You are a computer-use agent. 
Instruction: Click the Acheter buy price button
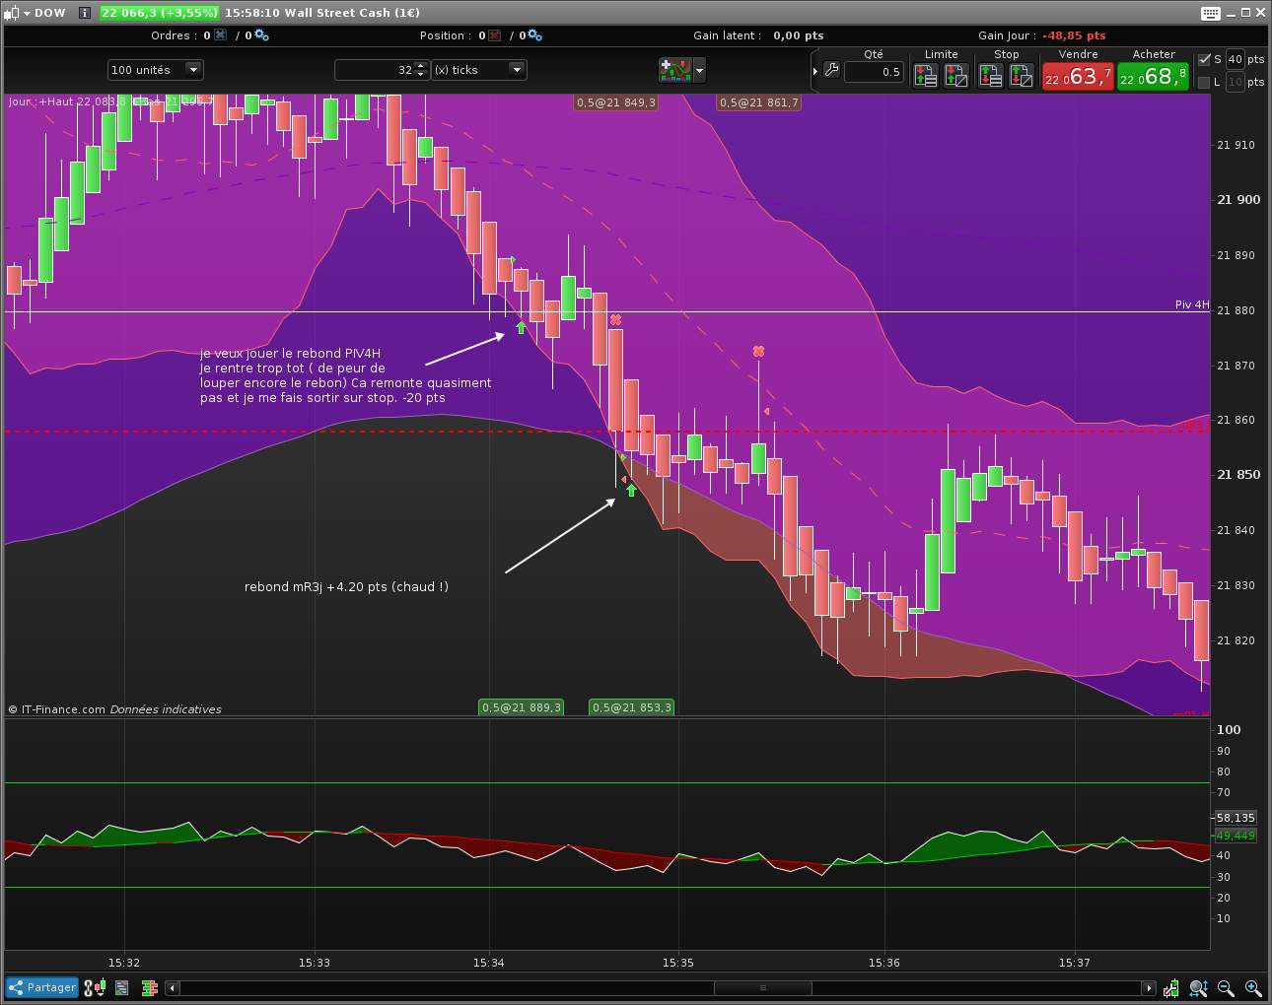click(x=1153, y=76)
